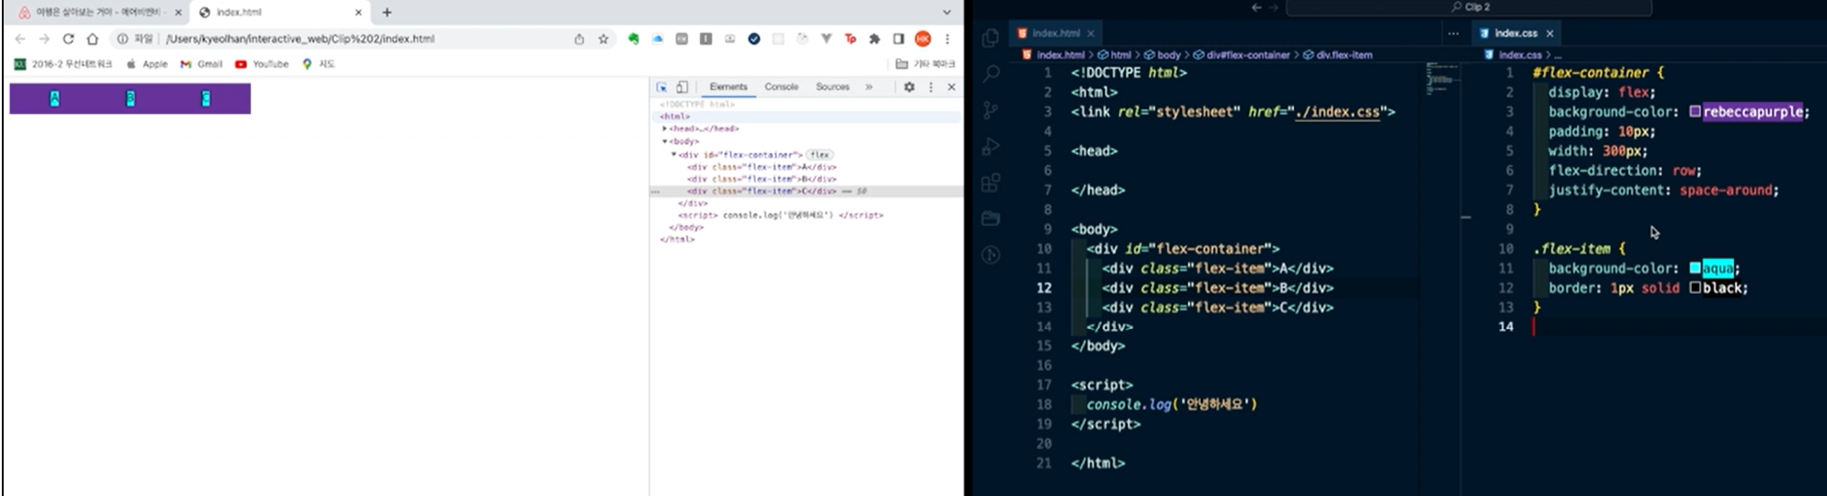Click the Evernote elephant extension icon
The image size is (1827, 496).
pos(633,39)
